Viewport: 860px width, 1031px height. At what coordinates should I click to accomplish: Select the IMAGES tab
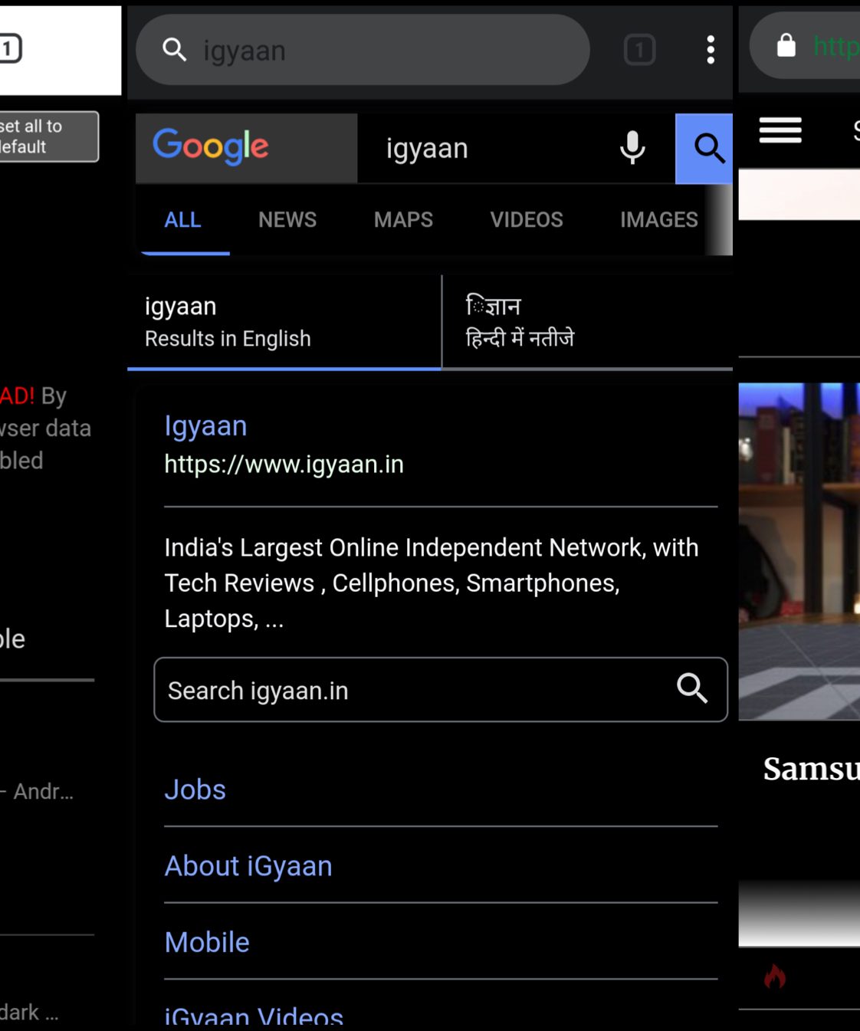658,220
